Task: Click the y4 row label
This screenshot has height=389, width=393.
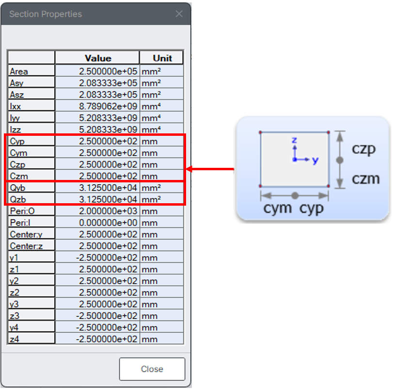Action: click(31, 327)
